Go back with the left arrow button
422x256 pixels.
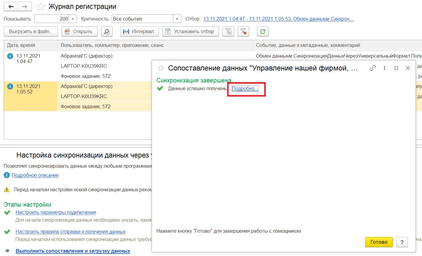point(11,7)
